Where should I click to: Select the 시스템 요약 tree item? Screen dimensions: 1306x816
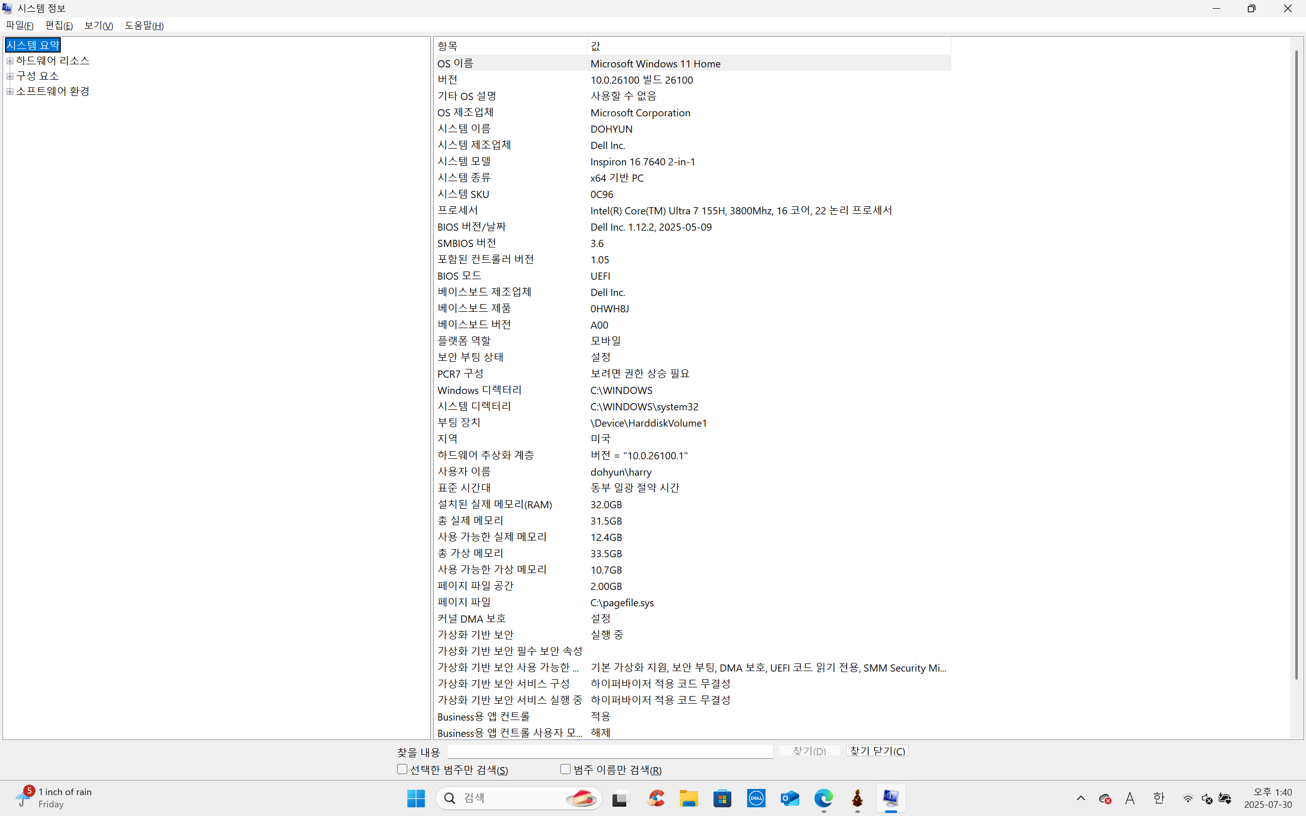tap(33, 45)
